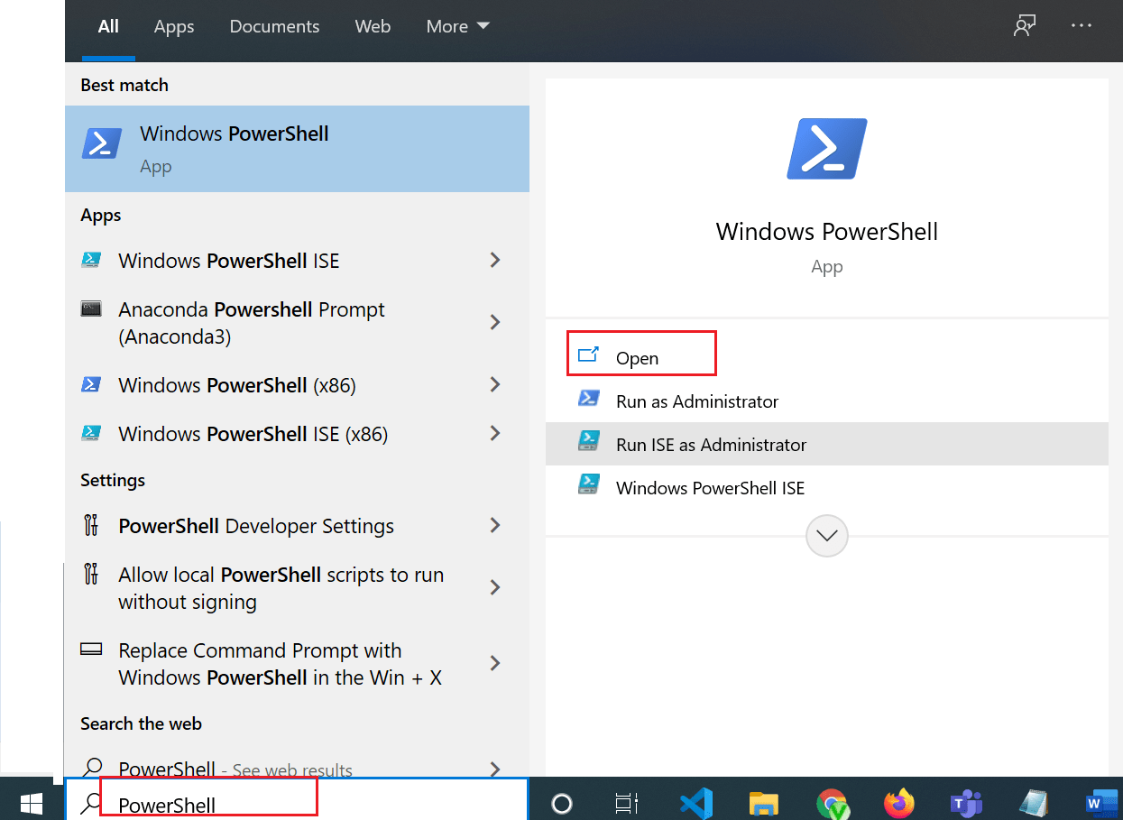The image size is (1123, 820).
Task: Launch Anaconda Powershell Prompt
Action: 251,322
